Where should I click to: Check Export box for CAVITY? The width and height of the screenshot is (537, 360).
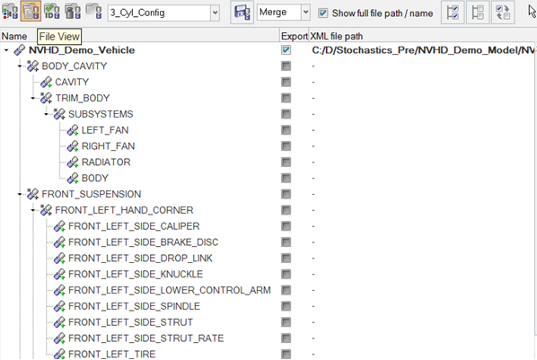coord(286,82)
